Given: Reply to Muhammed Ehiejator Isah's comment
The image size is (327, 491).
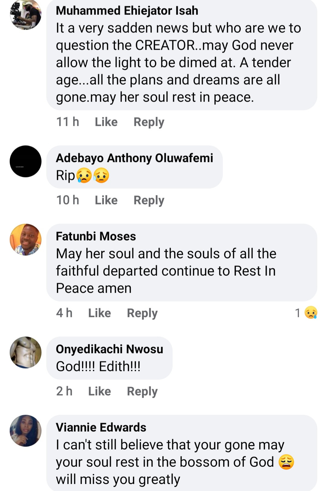Looking at the screenshot, I should [x=149, y=122].
